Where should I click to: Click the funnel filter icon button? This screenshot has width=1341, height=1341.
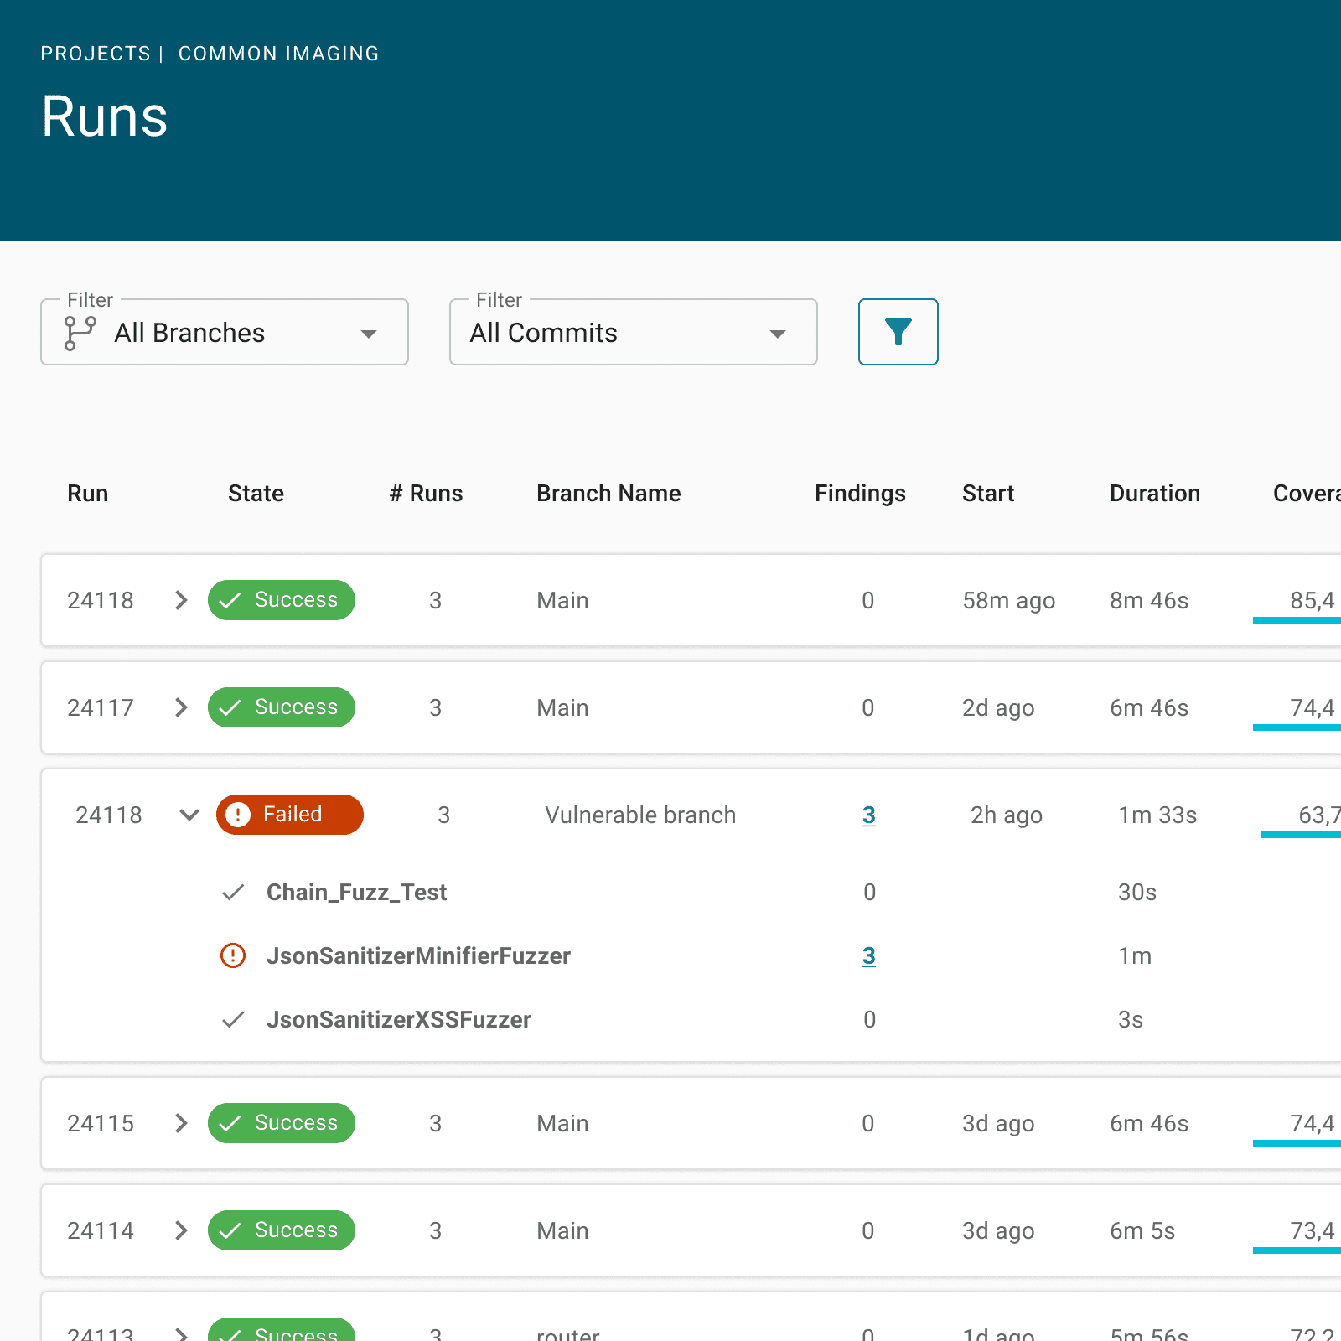[898, 332]
